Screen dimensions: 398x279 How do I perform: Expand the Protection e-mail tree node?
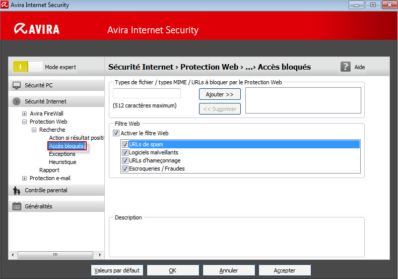(24, 179)
